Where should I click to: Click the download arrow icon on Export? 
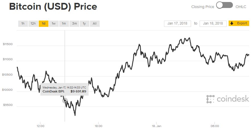point(232,23)
